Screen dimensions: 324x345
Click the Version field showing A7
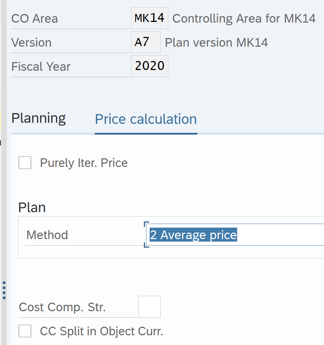(x=145, y=42)
